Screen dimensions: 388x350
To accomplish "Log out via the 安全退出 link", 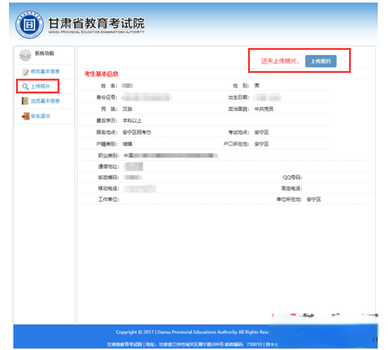I will coord(40,116).
